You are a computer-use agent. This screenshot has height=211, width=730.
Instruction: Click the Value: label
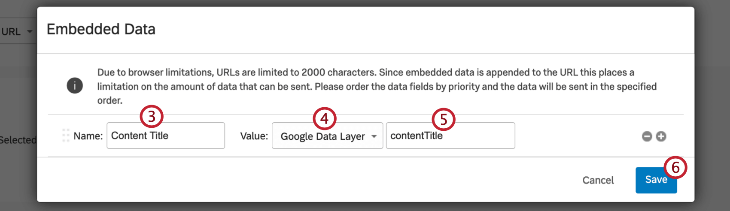[x=254, y=136]
